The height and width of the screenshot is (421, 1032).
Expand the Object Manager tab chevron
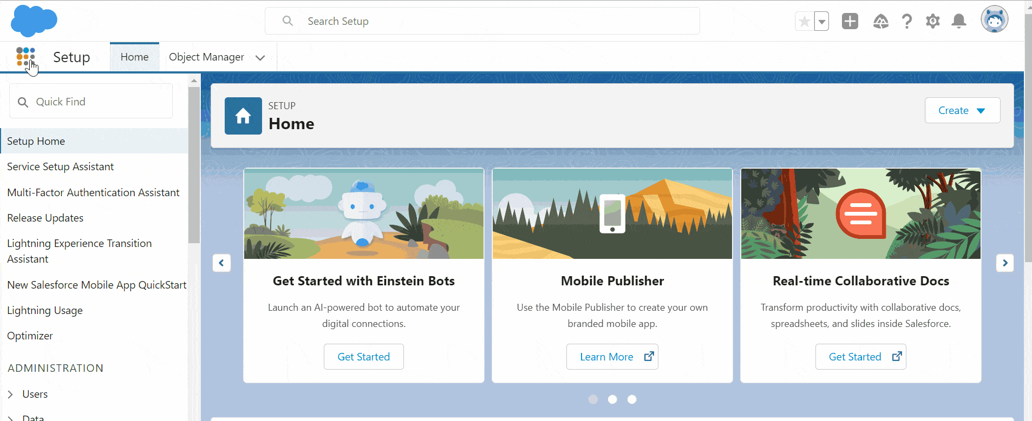click(x=260, y=57)
